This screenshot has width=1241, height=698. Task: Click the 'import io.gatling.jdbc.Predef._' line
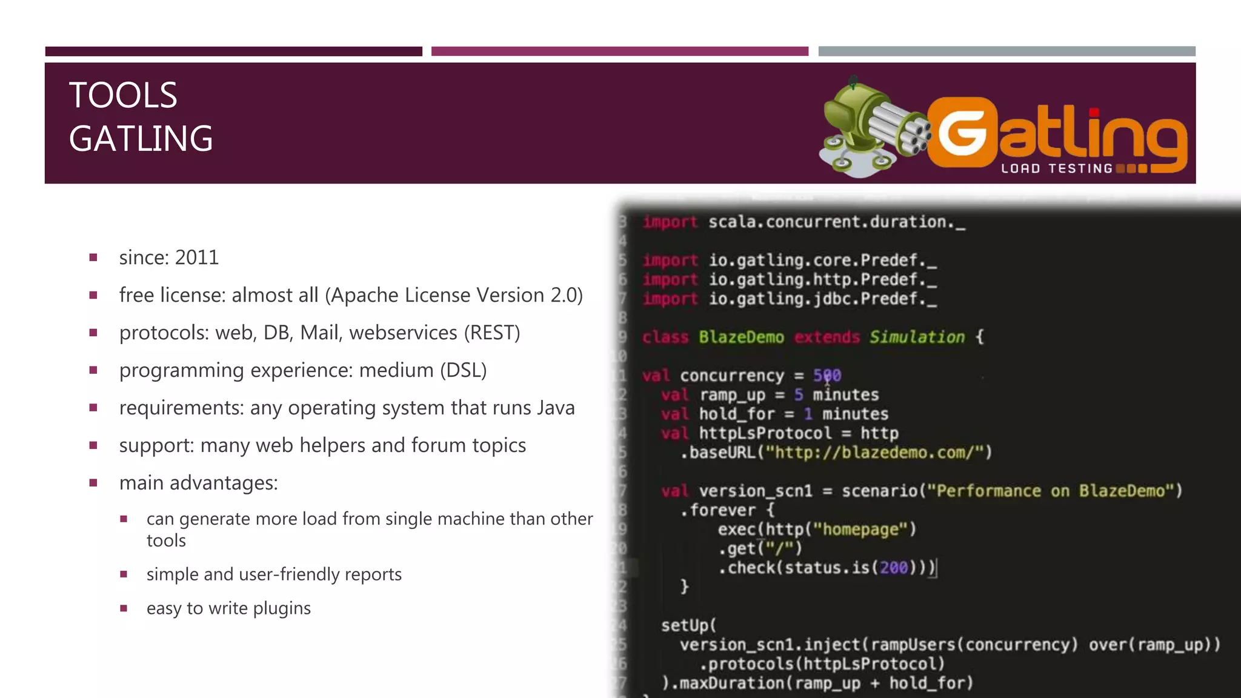tap(790, 299)
